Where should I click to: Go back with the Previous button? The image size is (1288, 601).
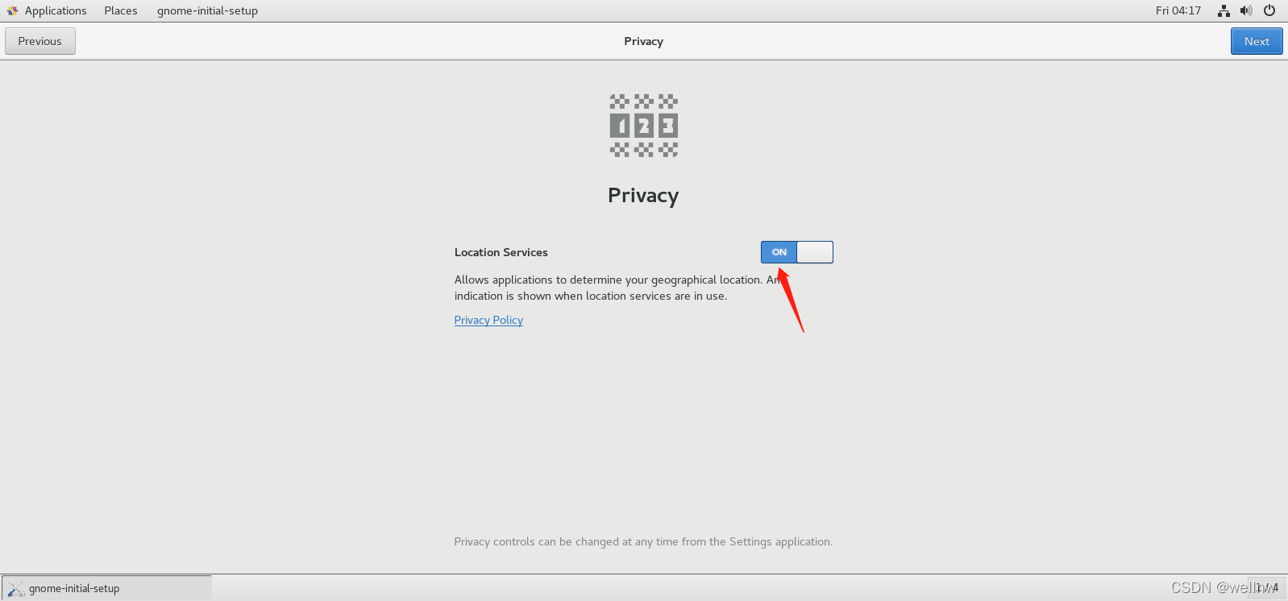40,41
